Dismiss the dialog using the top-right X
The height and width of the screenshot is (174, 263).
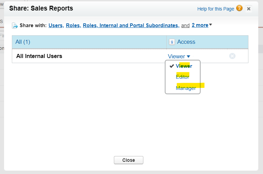(249, 9)
